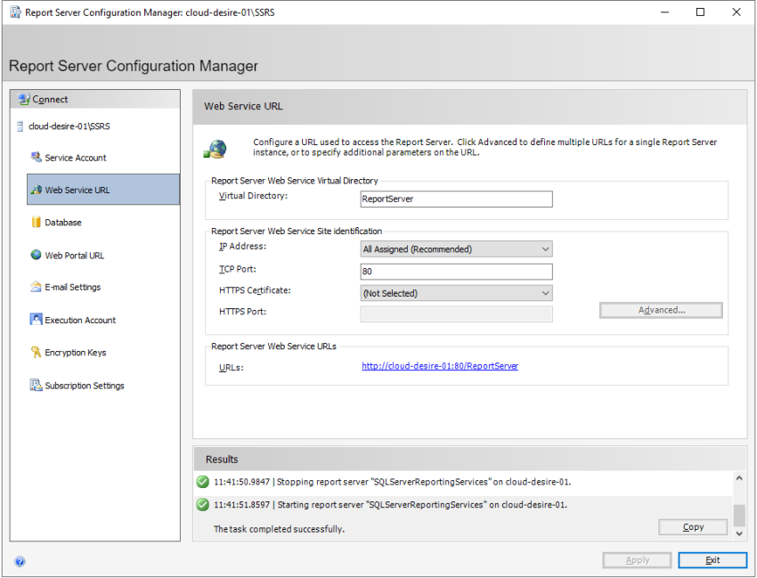The image size is (757, 578).
Task: Click the Exit button
Action: pyautogui.click(x=712, y=559)
